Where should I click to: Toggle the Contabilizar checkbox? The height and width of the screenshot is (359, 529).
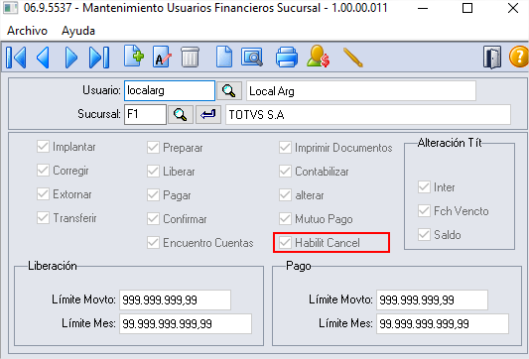[285, 172]
